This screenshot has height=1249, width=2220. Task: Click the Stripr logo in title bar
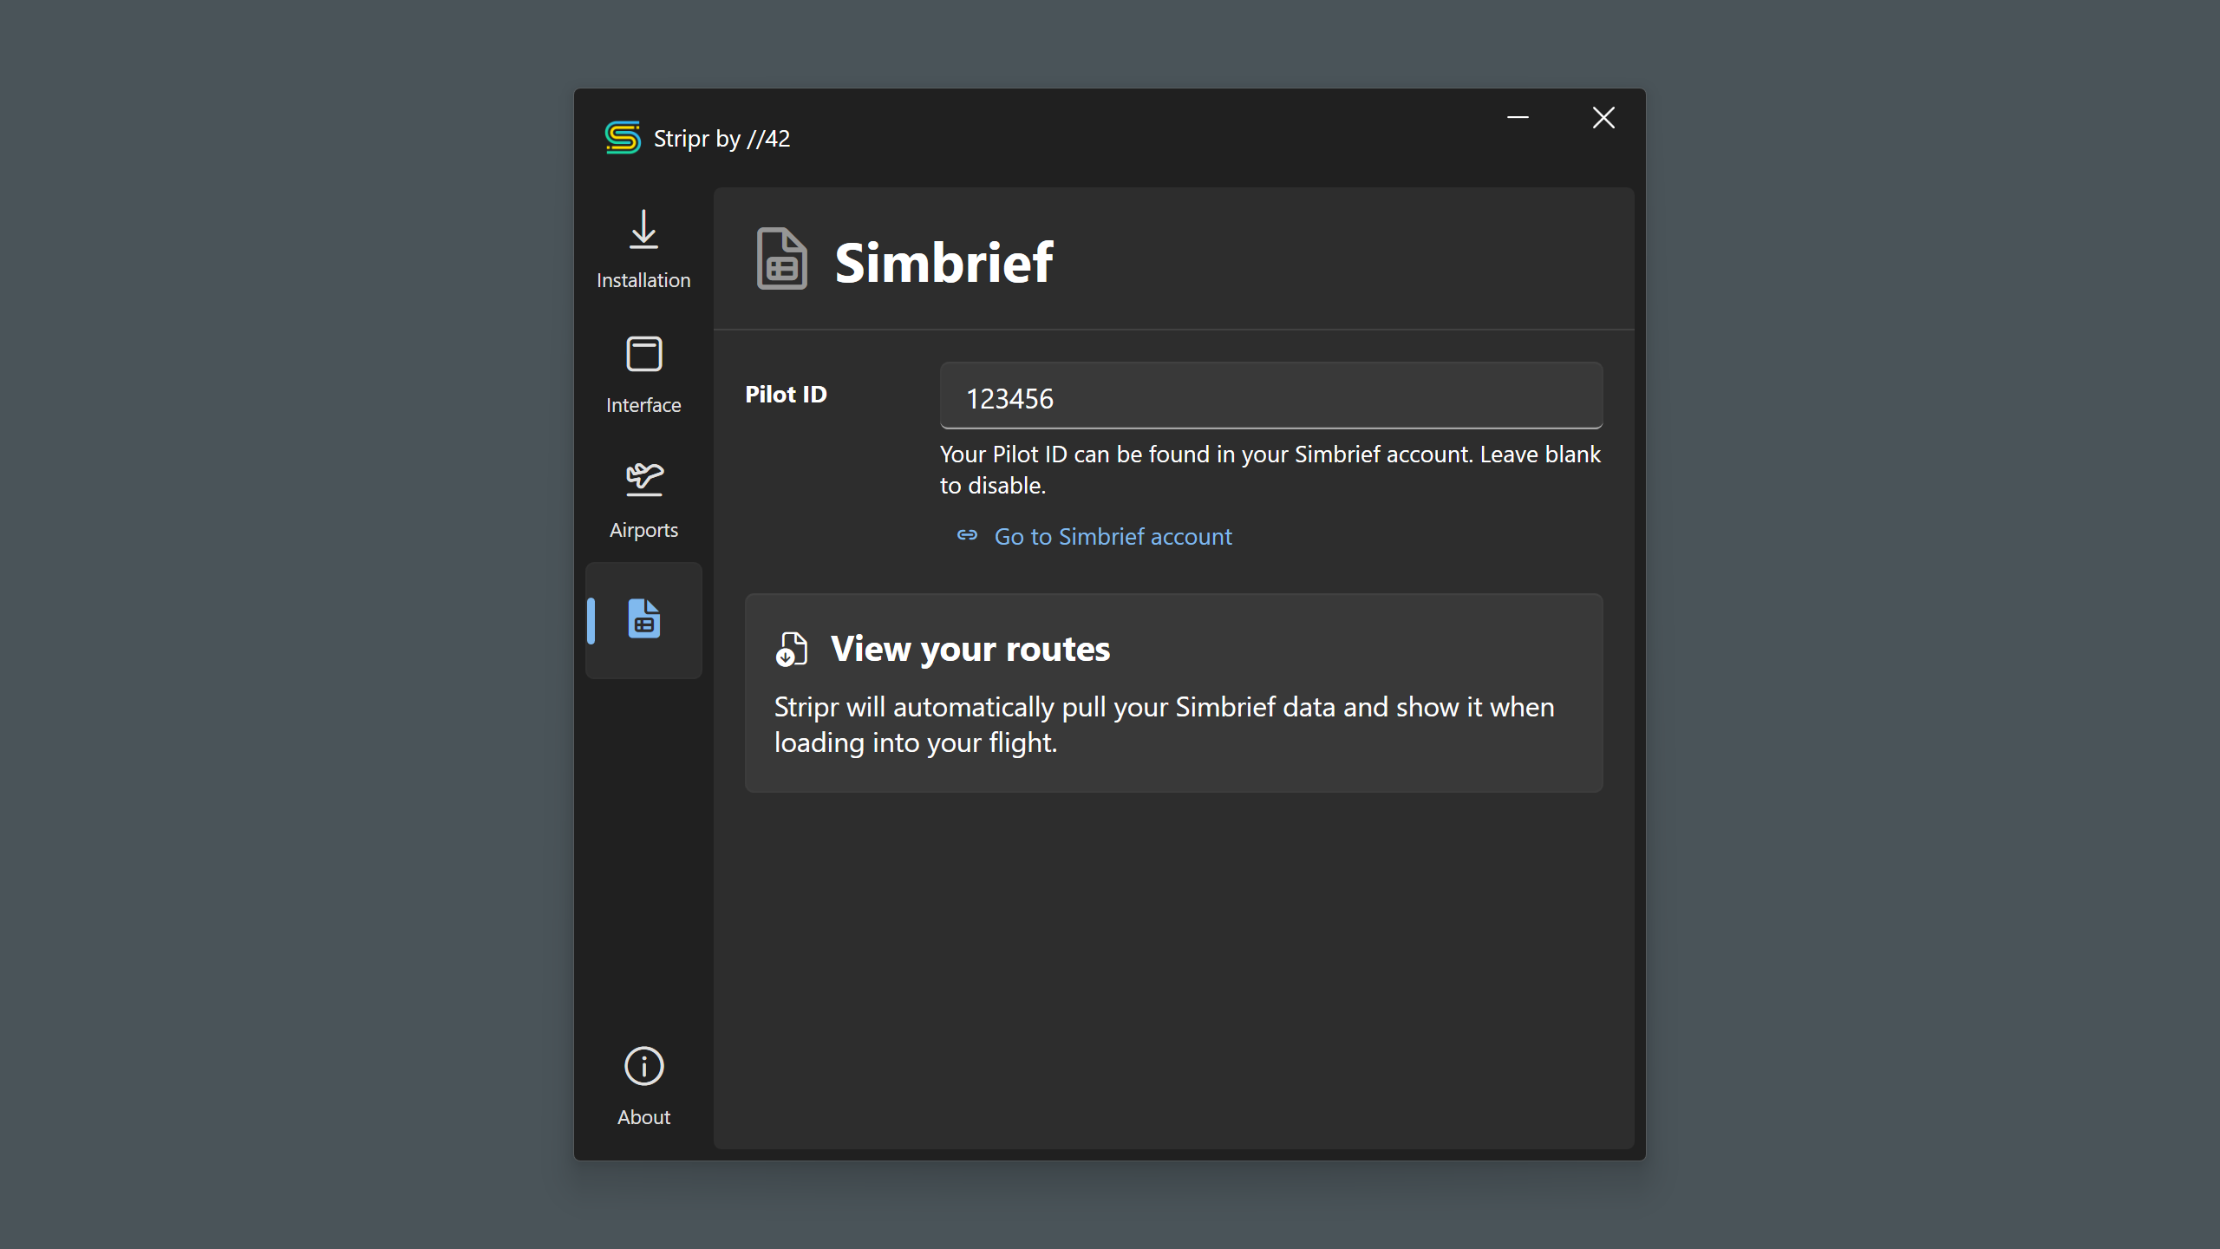tap(623, 138)
